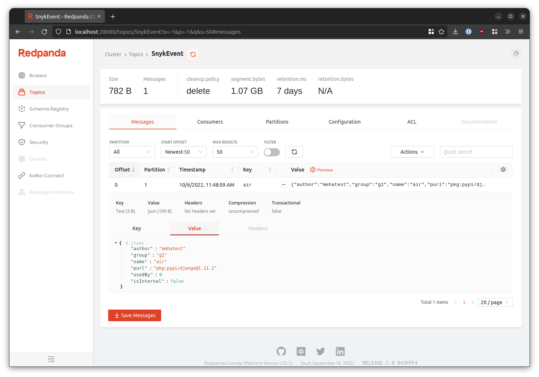This screenshot has width=539, height=377.
Task: Open Preview settings for Value column
Action: point(321,170)
